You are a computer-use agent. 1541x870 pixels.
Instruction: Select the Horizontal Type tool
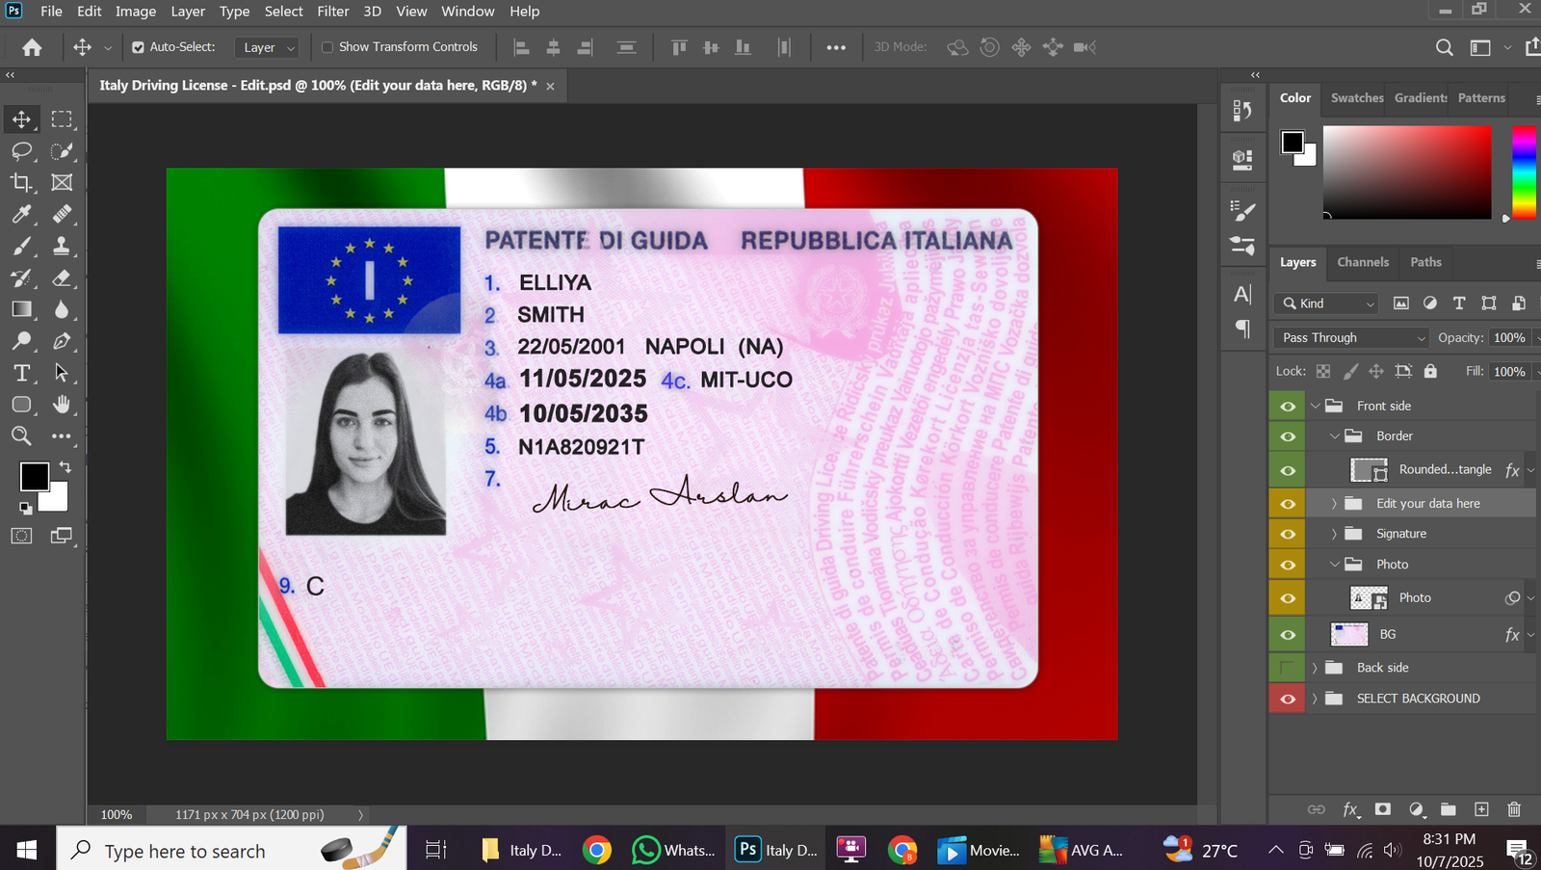(x=21, y=373)
